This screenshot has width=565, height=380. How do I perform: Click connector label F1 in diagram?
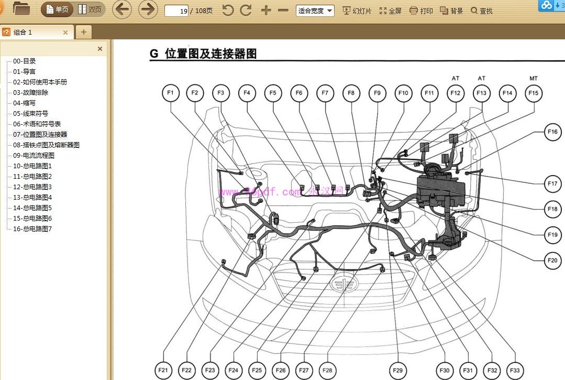[170, 93]
